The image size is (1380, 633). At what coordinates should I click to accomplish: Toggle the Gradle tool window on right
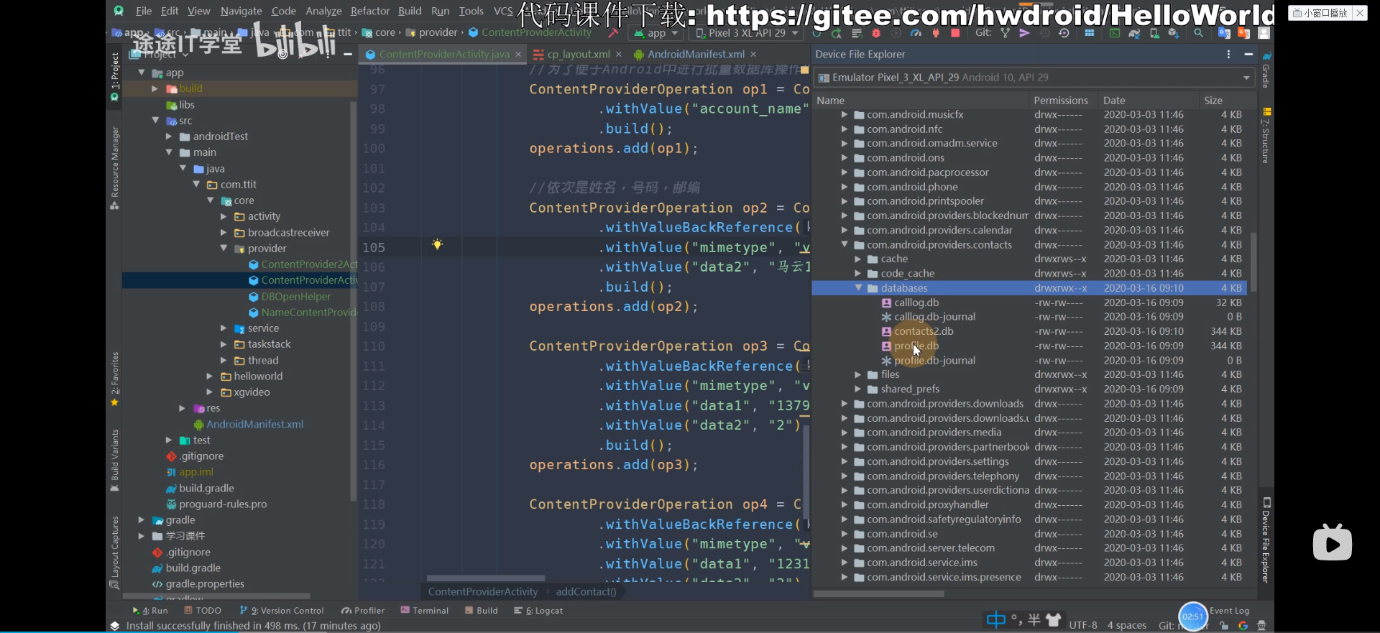pos(1266,70)
